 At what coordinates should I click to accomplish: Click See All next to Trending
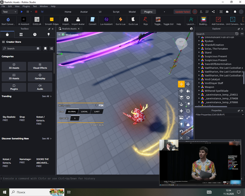[47, 96]
